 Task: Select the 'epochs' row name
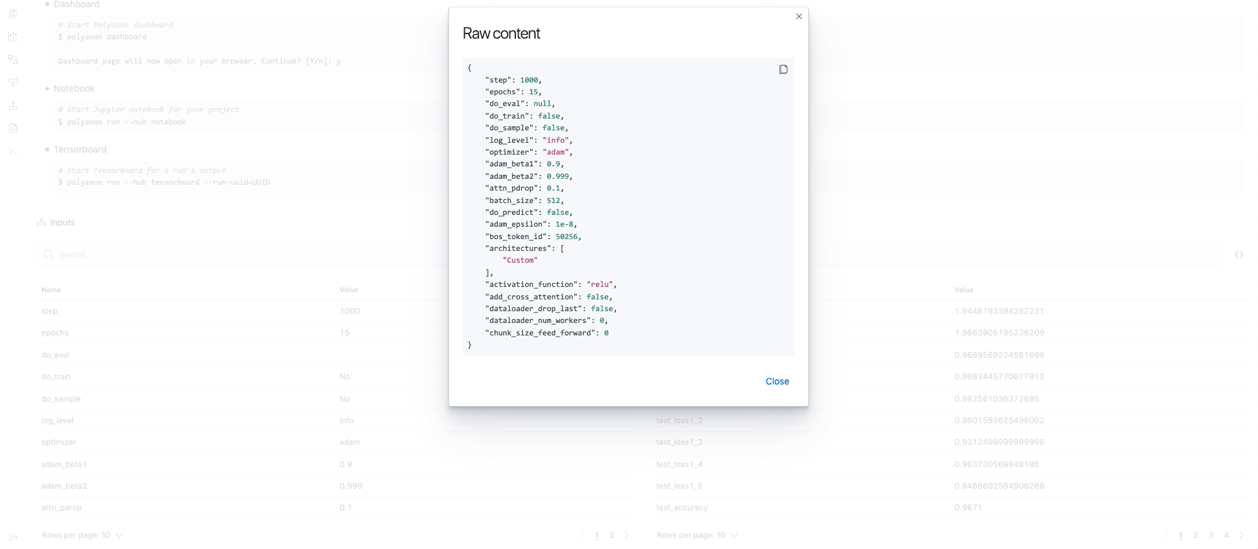pos(55,333)
